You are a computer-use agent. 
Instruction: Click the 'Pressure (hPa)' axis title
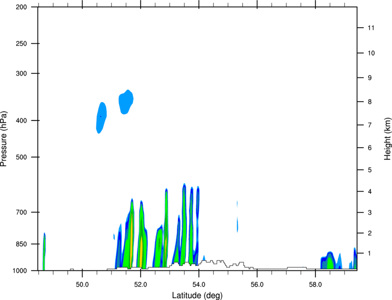[x=4, y=139]
